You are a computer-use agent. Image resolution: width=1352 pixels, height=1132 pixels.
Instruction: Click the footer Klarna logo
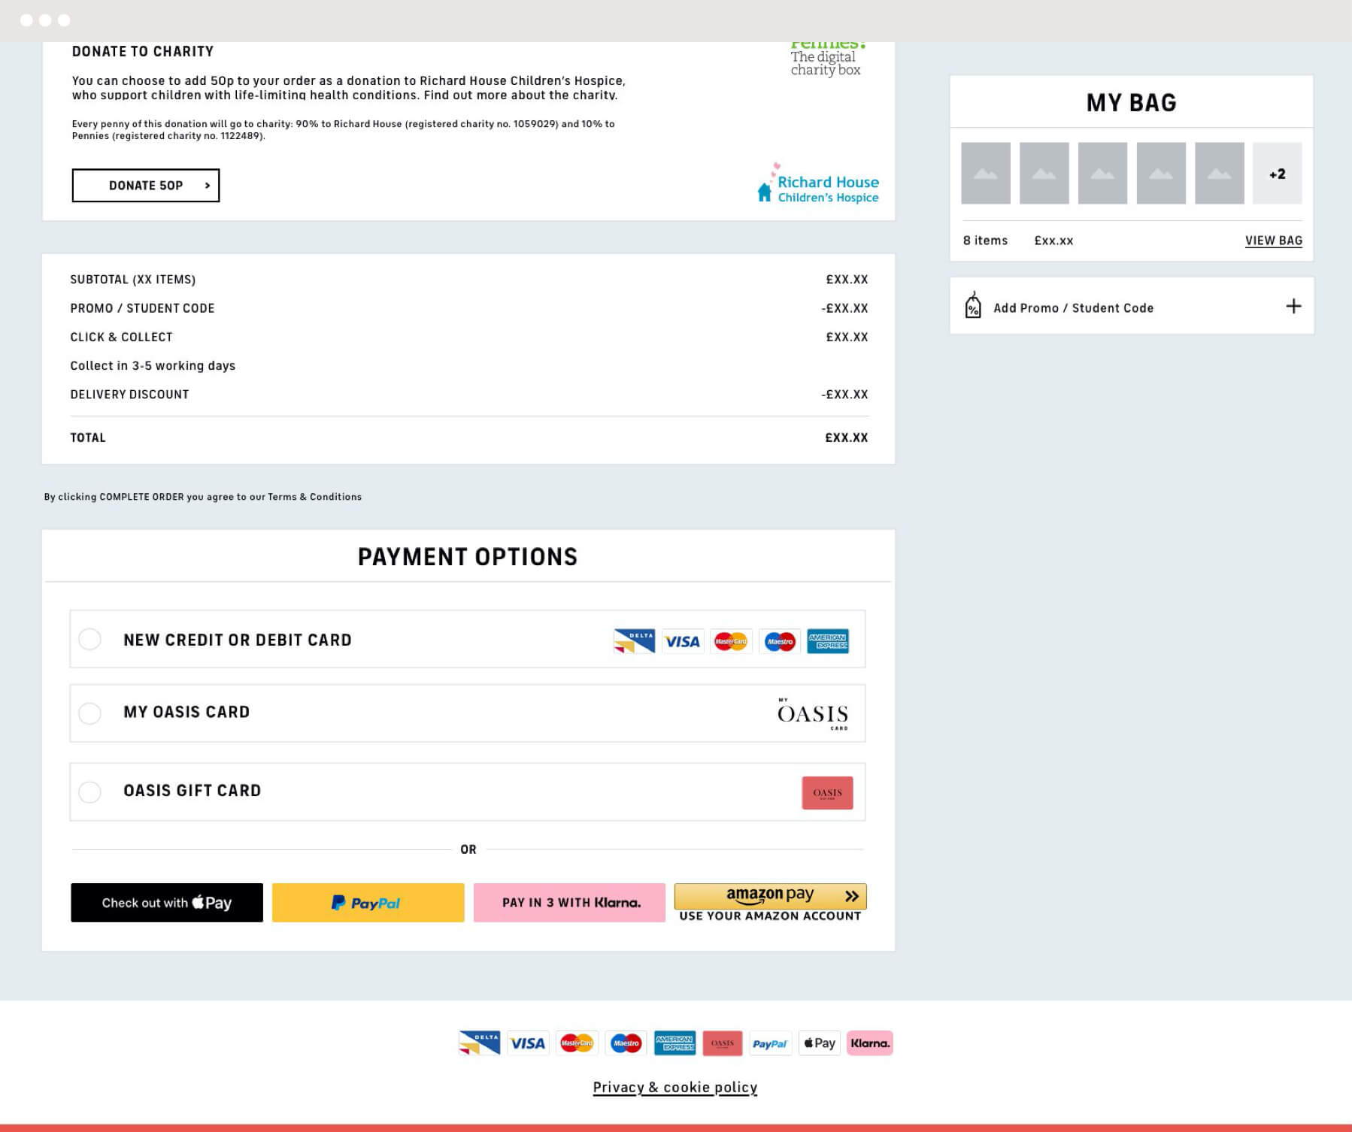[x=869, y=1043]
